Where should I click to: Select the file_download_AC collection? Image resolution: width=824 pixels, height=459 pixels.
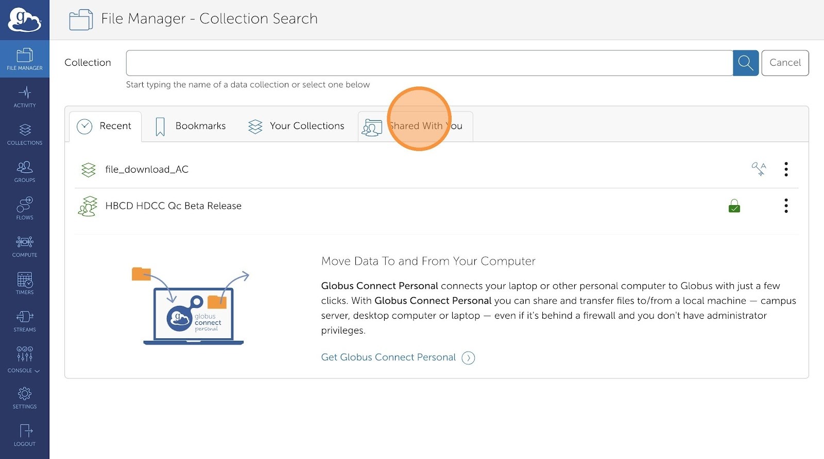click(x=147, y=170)
